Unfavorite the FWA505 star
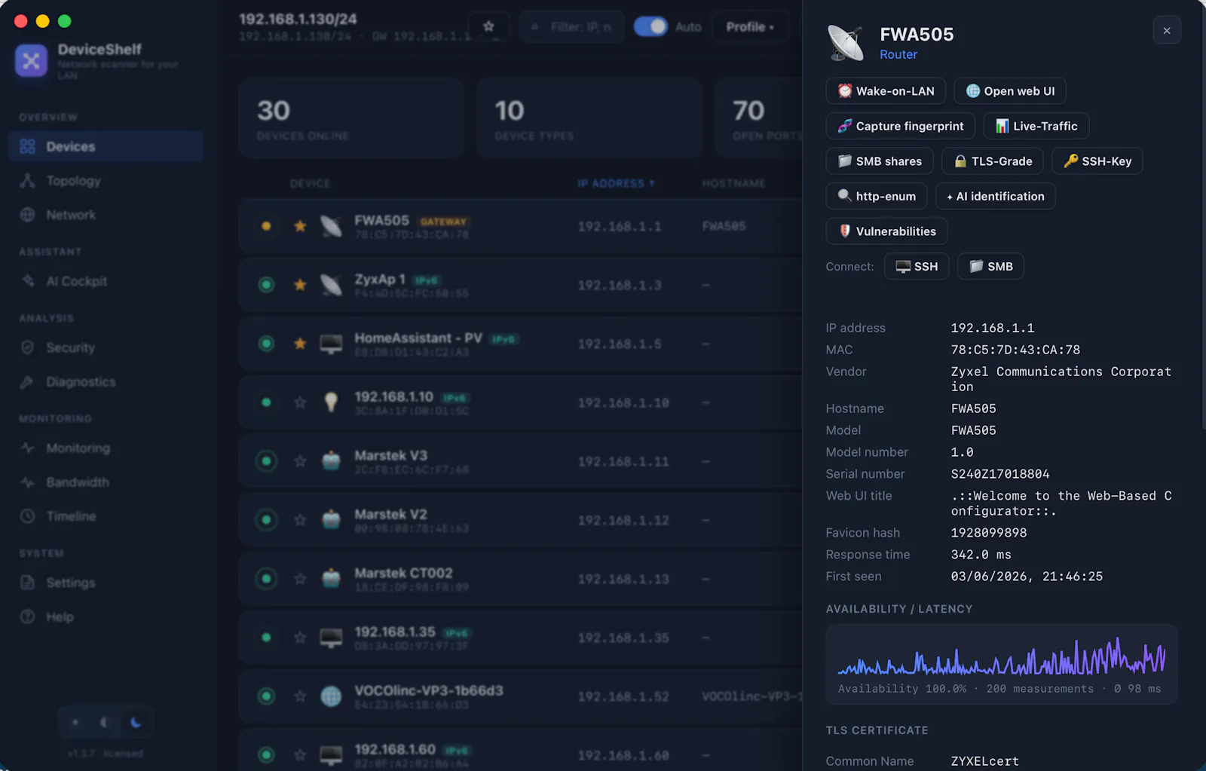1206x771 pixels. (300, 225)
